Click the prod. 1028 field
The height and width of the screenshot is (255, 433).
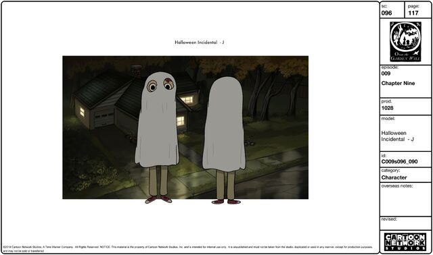405,107
